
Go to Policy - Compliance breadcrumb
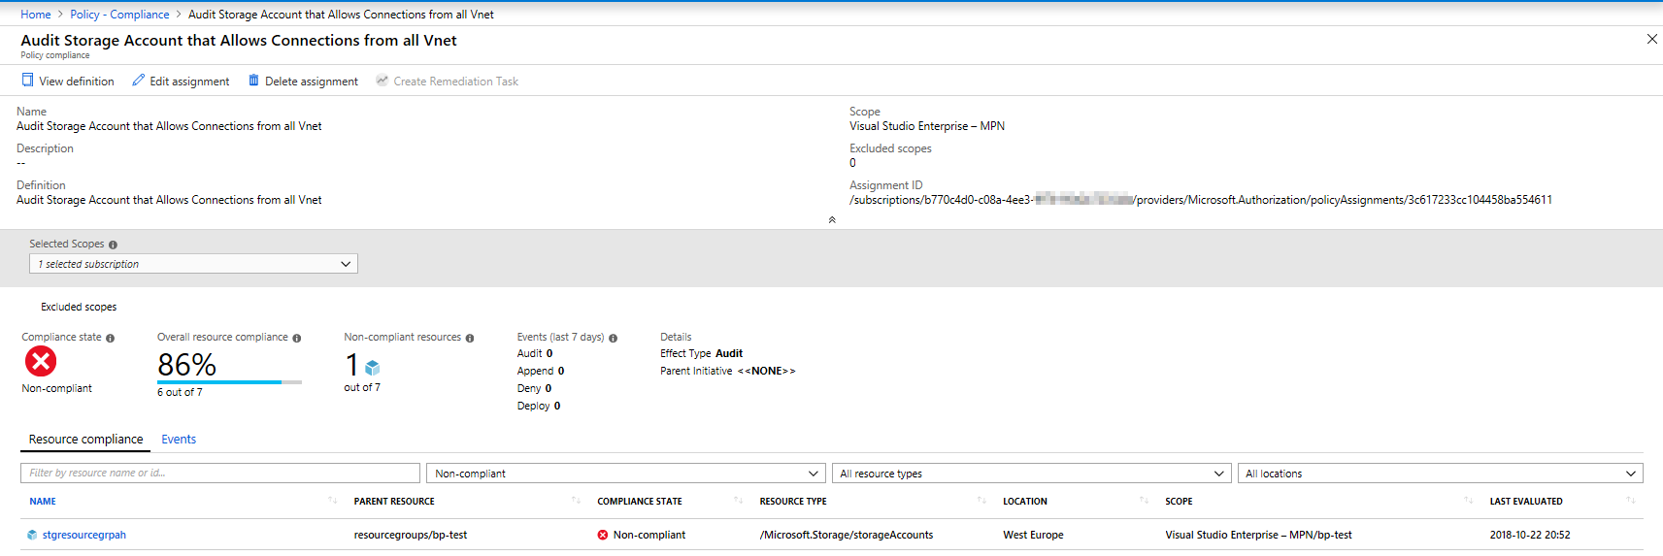pyautogui.click(x=119, y=15)
